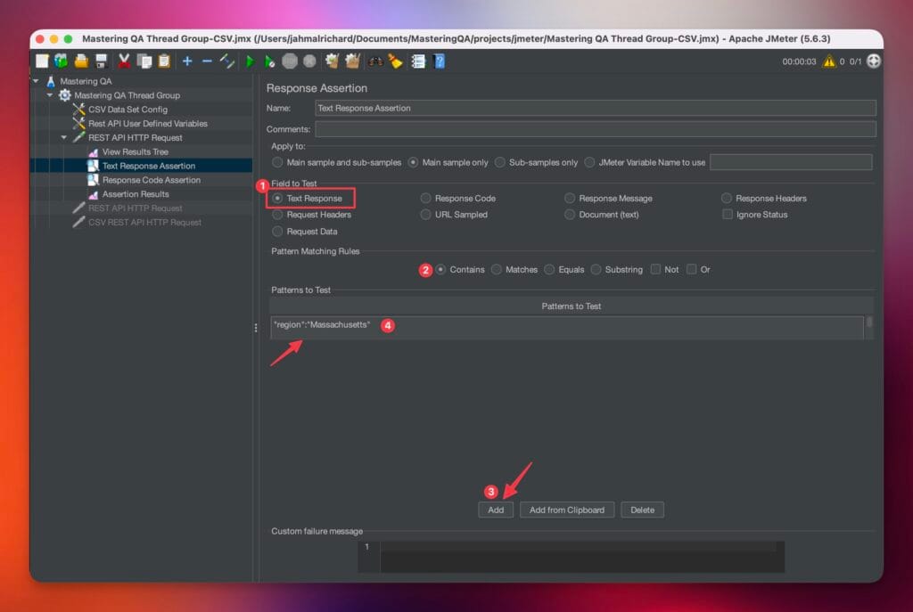Click the Thread Group gear icon
Viewport: 913px width, 612px height.
(64, 94)
